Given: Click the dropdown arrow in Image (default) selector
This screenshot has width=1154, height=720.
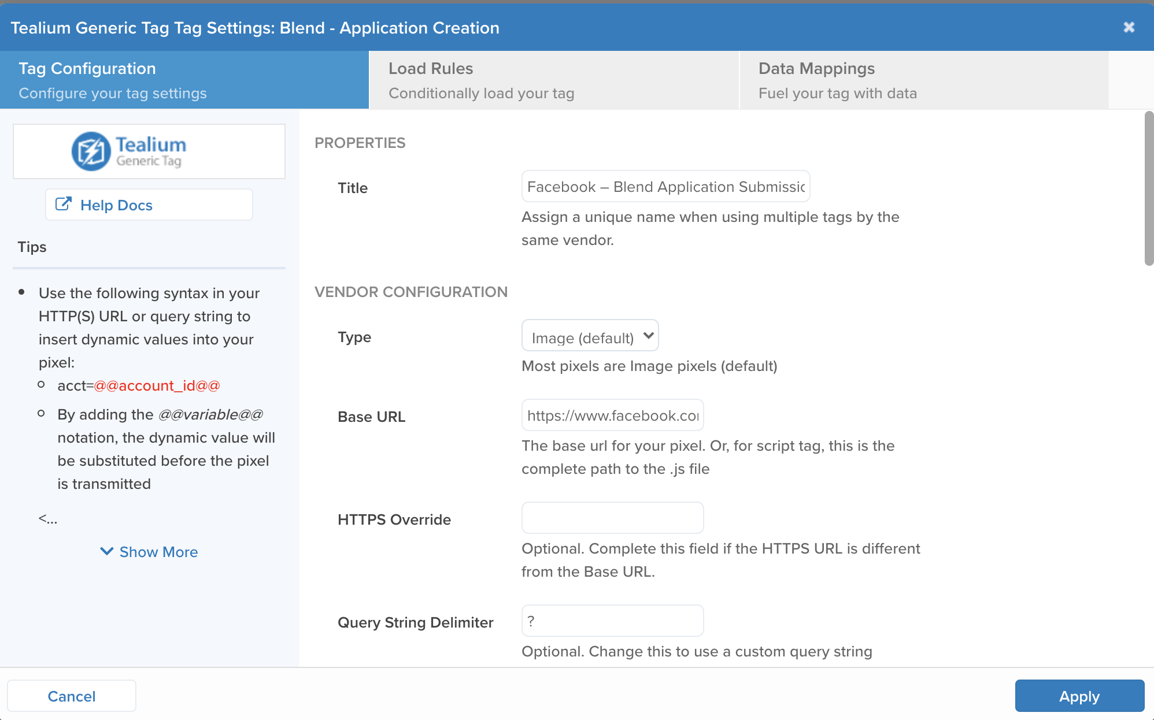Looking at the screenshot, I should (649, 336).
